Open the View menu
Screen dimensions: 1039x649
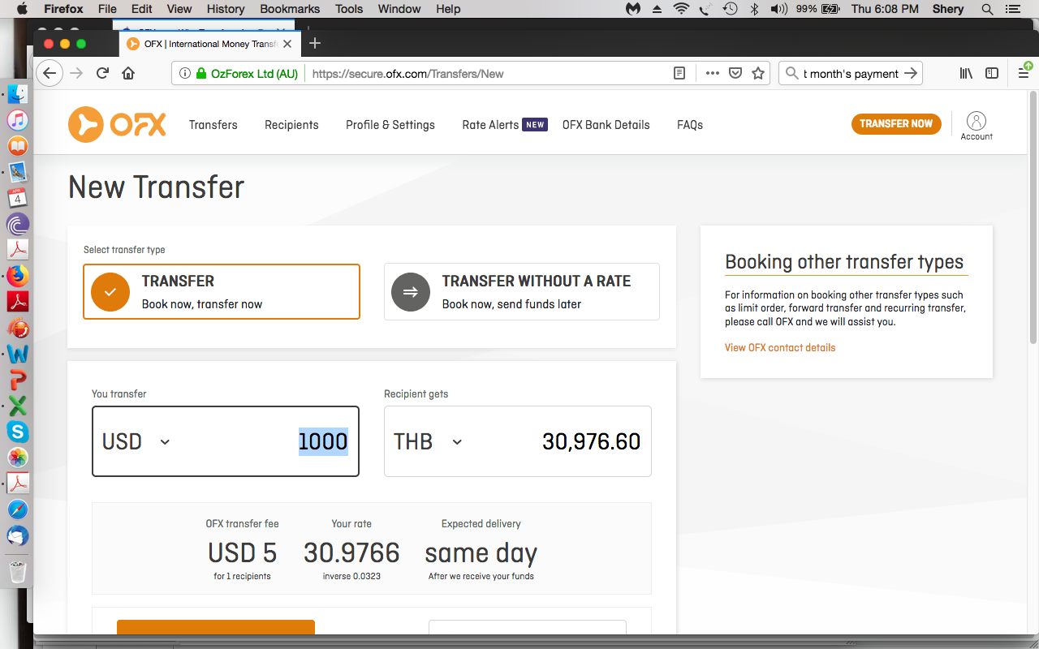pos(179,9)
